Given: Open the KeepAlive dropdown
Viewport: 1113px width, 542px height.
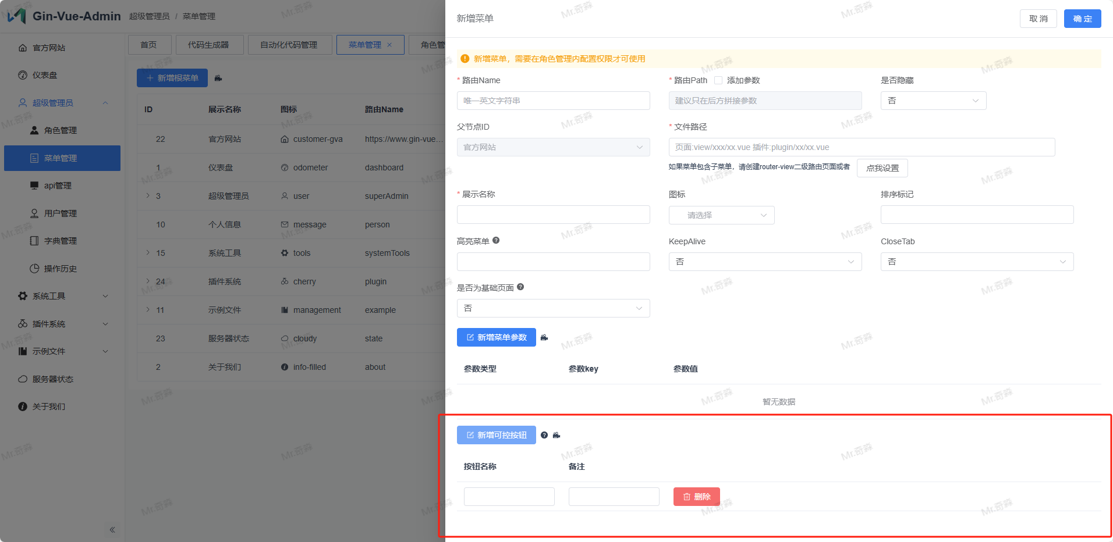Looking at the screenshot, I should pos(765,262).
